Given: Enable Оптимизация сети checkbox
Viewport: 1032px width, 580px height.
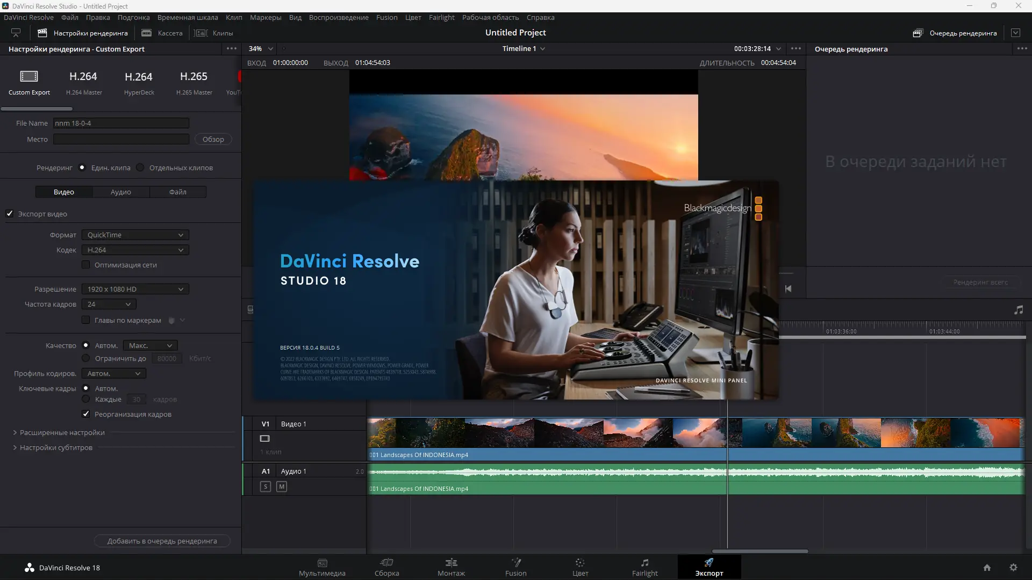Looking at the screenshot, I should [85, 265].
